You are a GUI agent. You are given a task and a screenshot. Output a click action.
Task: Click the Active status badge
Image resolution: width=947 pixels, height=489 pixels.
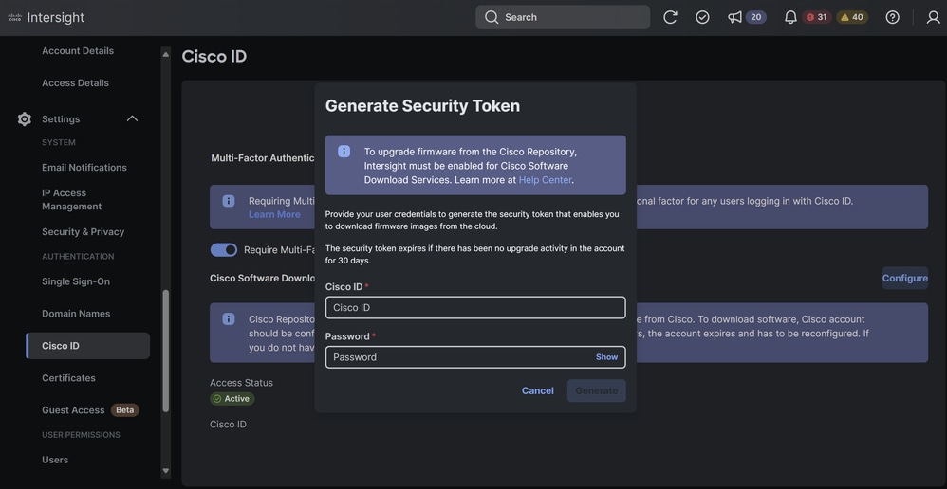pos(232,399)
